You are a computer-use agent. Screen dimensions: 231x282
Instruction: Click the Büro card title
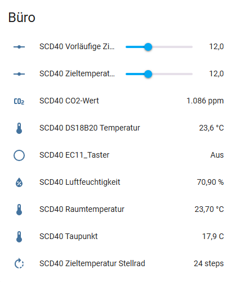[x=21, y=18]
